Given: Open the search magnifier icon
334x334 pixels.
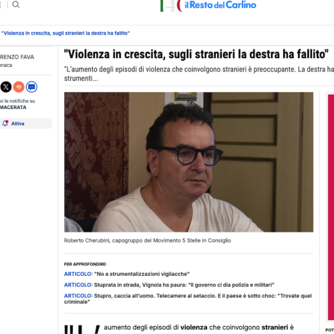Looking at the screenshot, I should tap(15, 4).
